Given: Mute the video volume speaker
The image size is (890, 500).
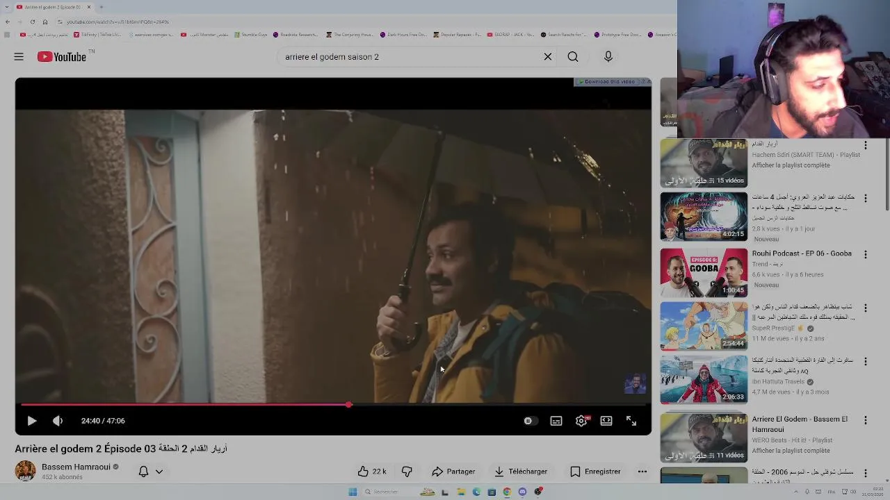Looking at the screenshot, I should point(58,421).
